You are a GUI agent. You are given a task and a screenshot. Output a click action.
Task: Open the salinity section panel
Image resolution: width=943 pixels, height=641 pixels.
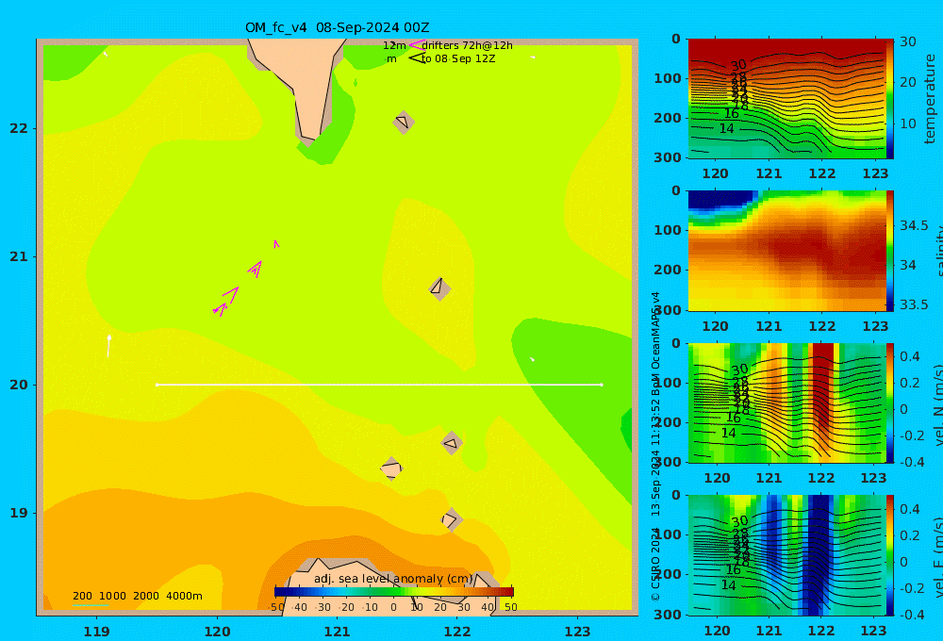point(787,251)
